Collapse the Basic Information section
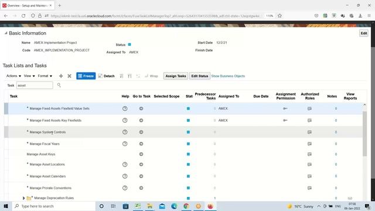This screenshot has width=375, height=211. [6, 33]
